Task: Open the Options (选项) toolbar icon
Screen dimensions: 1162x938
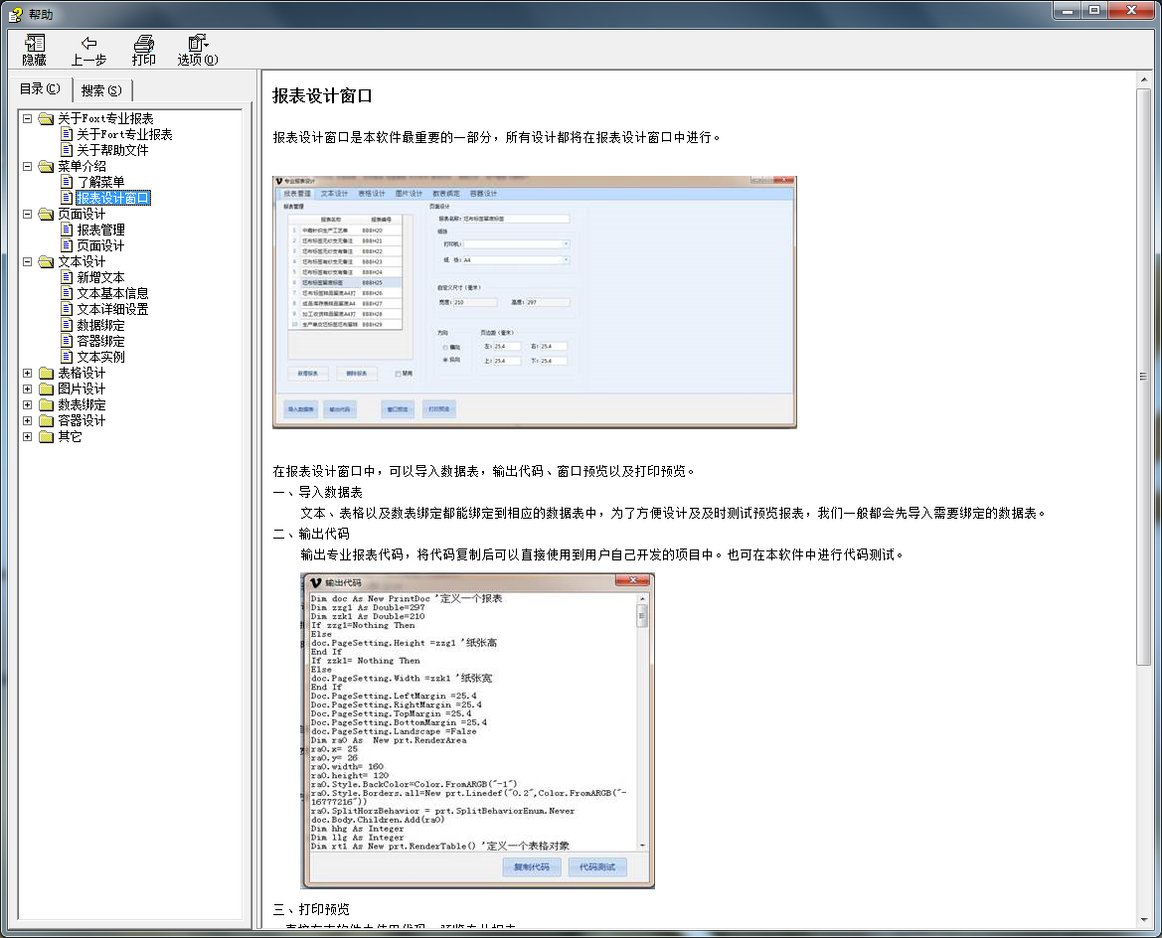Action: tap(197, 43)
